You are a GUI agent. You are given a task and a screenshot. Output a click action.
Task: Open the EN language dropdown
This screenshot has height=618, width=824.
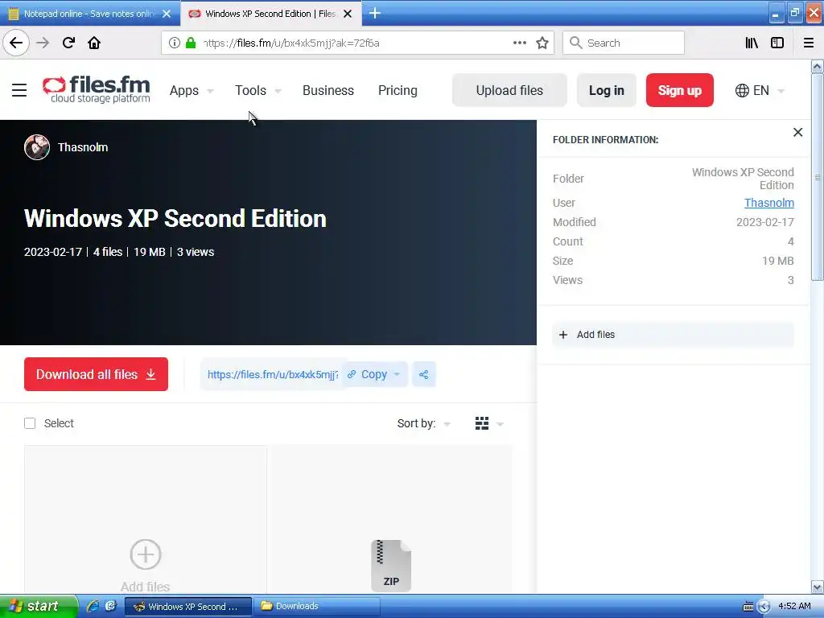click(x=760, y=90)
